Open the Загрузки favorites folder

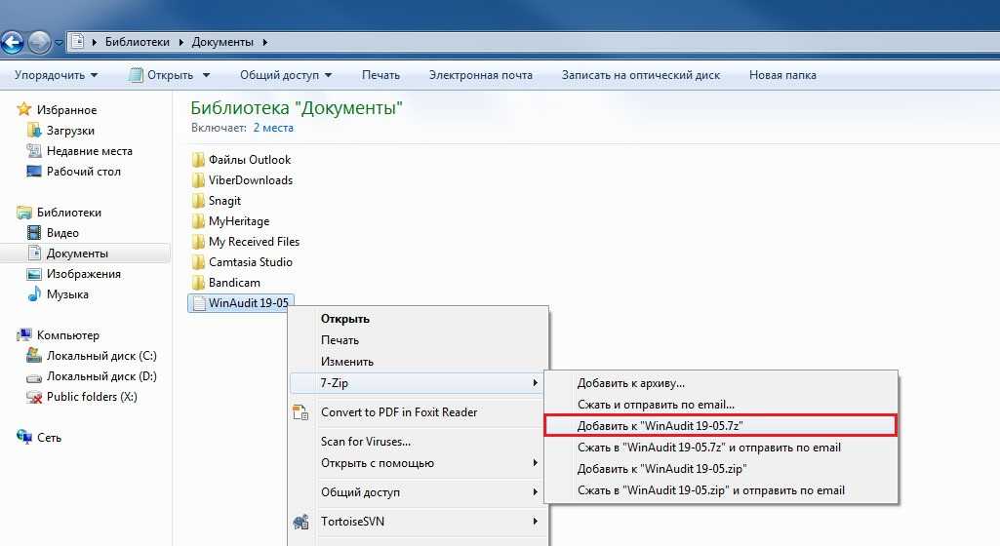tap(70, 131)
